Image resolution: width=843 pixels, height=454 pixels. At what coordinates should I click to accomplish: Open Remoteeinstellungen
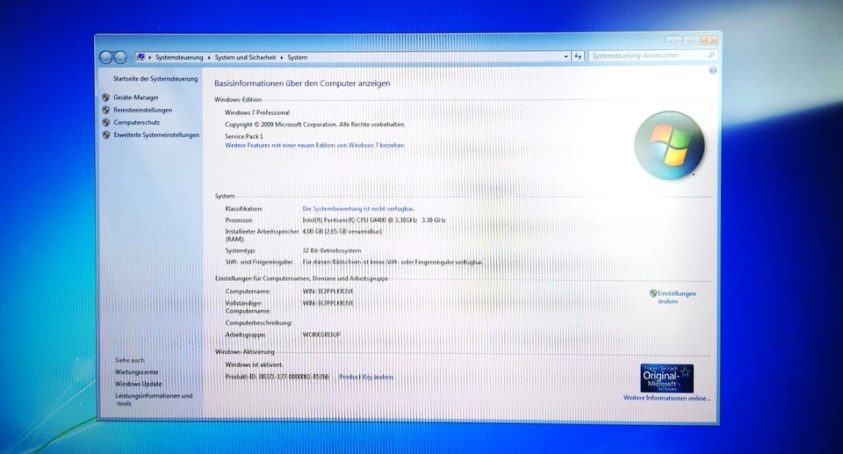pos(142,110)
